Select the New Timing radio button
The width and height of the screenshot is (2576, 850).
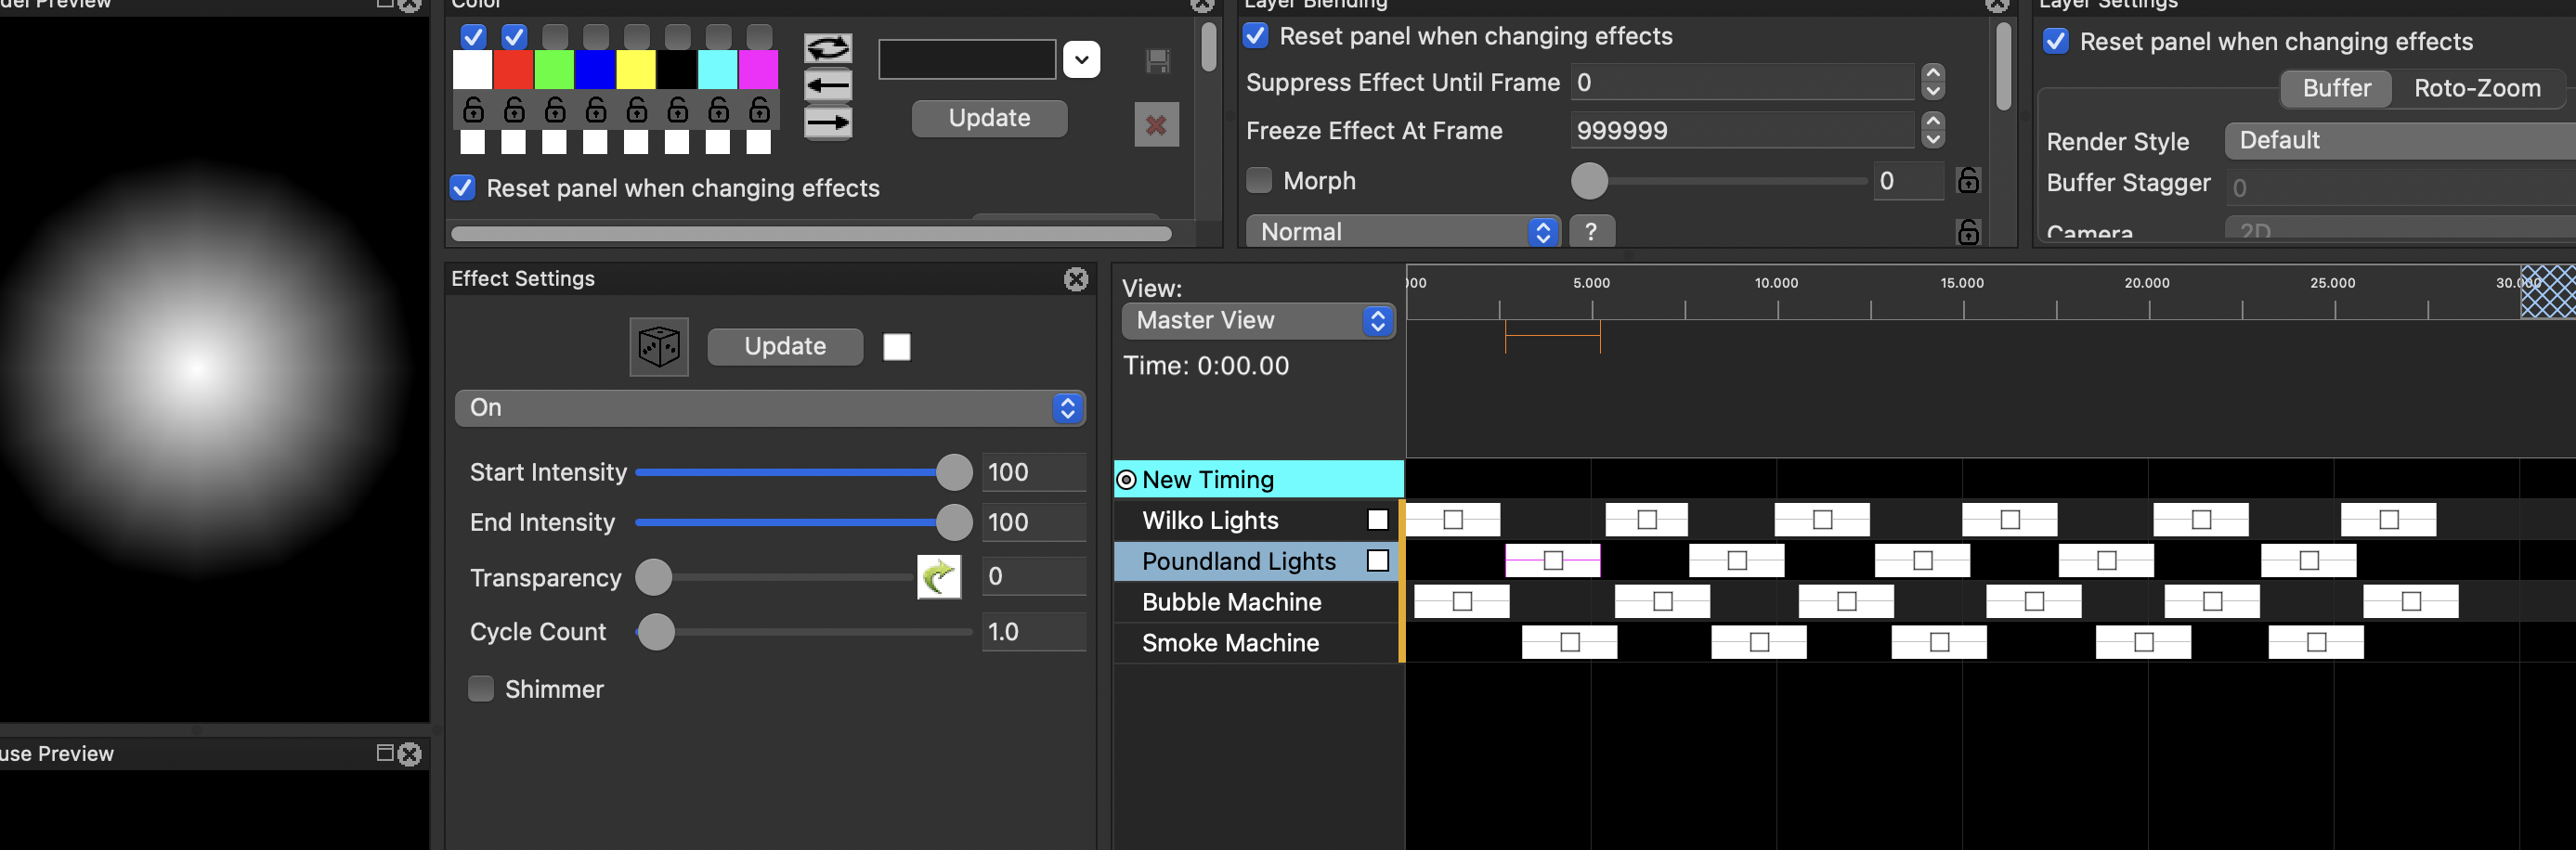pyautogui.click(x=1126, y=480)
